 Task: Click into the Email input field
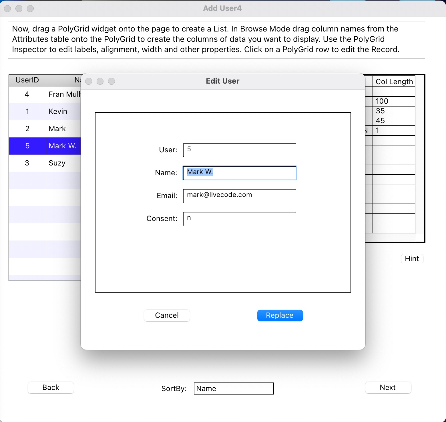[240, 196]
